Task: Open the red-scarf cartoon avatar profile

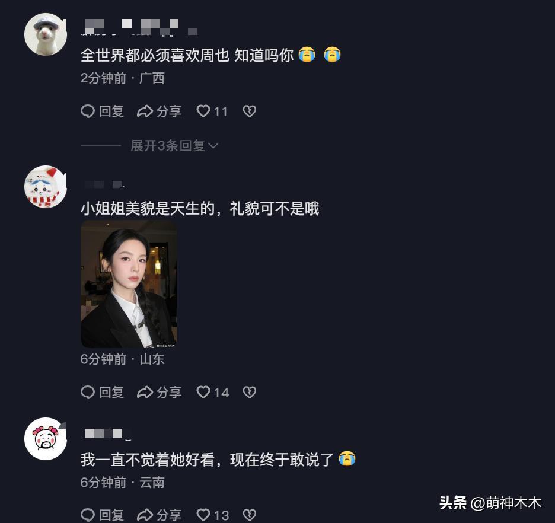Action: [x=45, y=186]
